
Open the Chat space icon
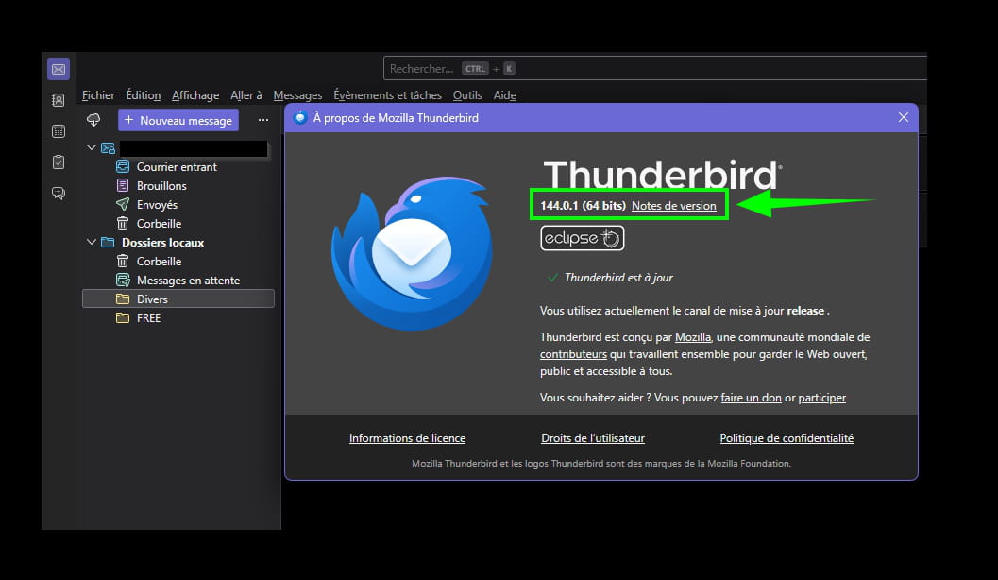pyautogui.click(x=59, y=194)
